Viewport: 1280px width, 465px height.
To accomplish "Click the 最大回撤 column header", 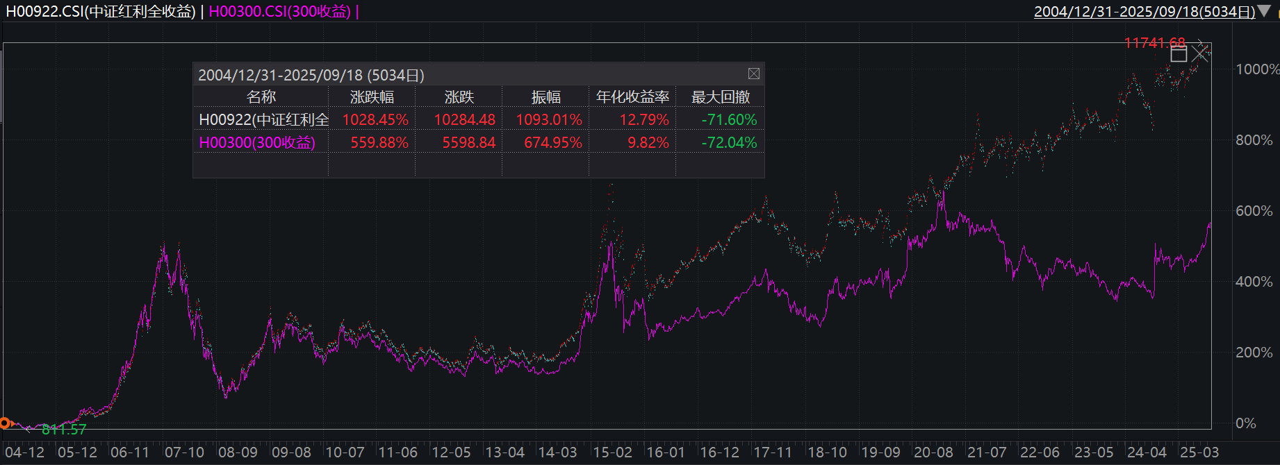I will point(721,97).
